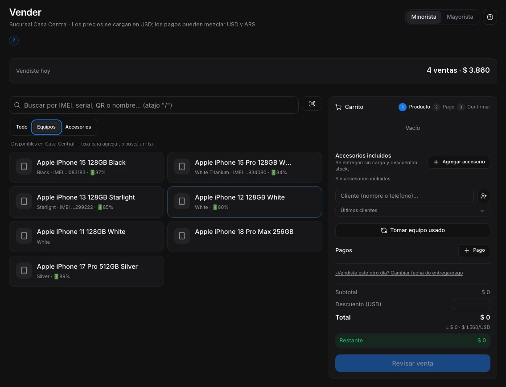Click search magnifier icon in search bar
506x387 pixels.
(x=17, y=105)
